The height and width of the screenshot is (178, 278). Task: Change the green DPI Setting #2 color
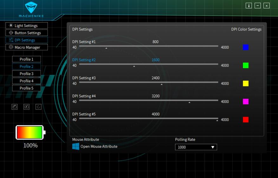coord(246,65)
